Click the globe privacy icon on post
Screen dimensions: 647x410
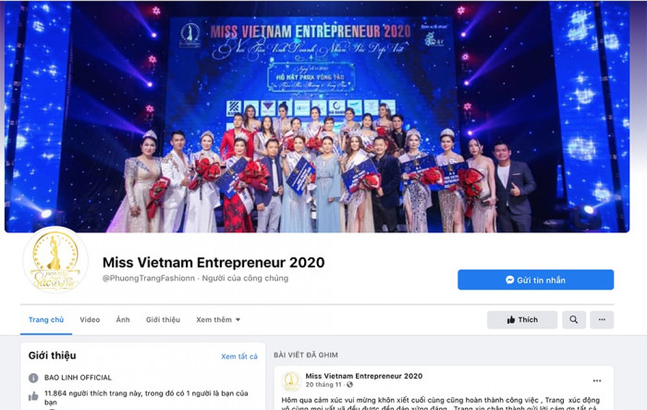(x=350, y=385)
